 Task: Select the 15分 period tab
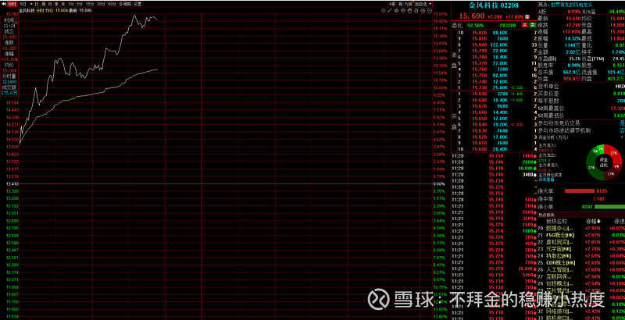[90, 4]
